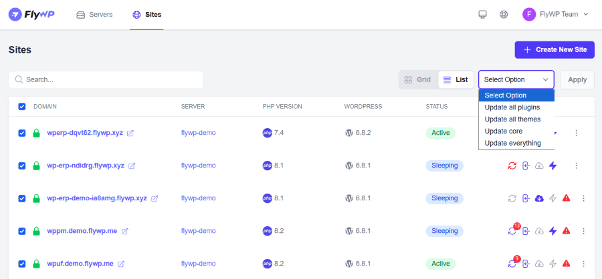Click login icon for wpuf.demo.flywp.me row
602x279 pixels.
(x=526, y=264)
